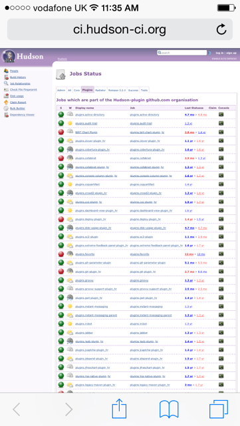Open the Core view tab
The image size is (240, 426).
[77, 90]
